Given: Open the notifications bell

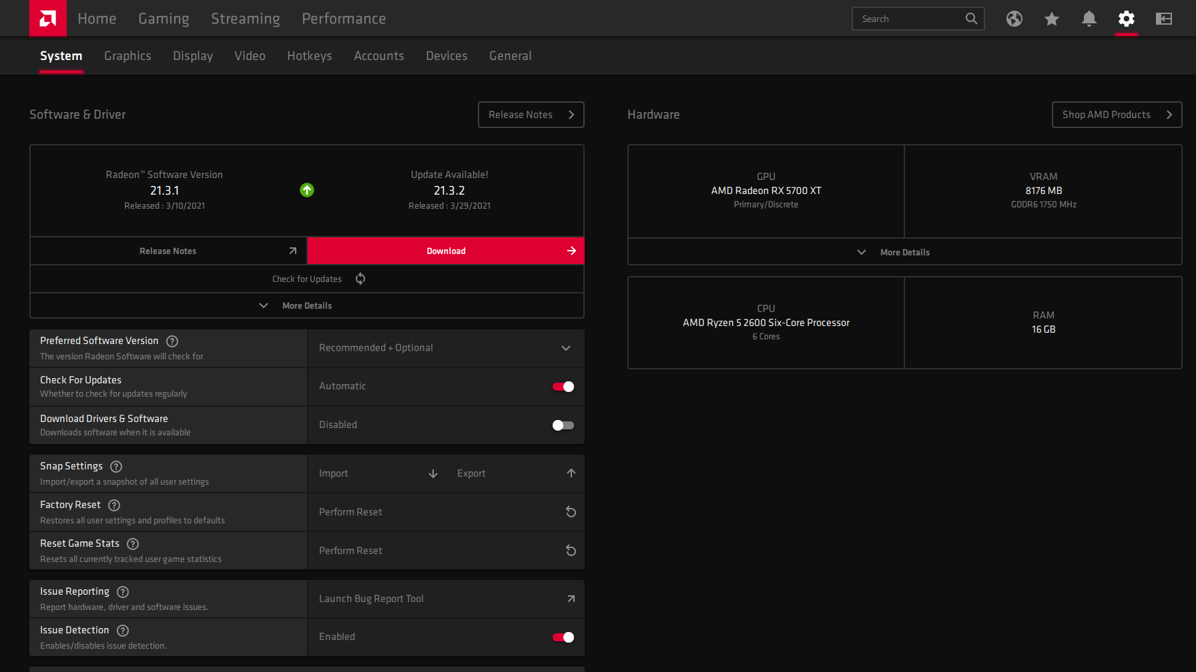Looking at the screenshot, I should (x=1089, y=19).
